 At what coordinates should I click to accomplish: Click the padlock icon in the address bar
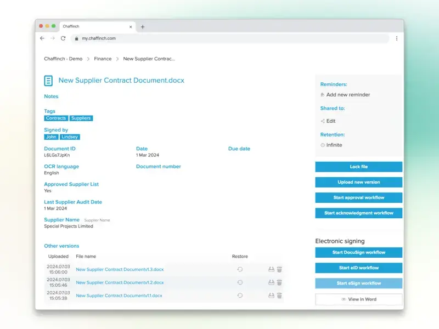[76, 38]
